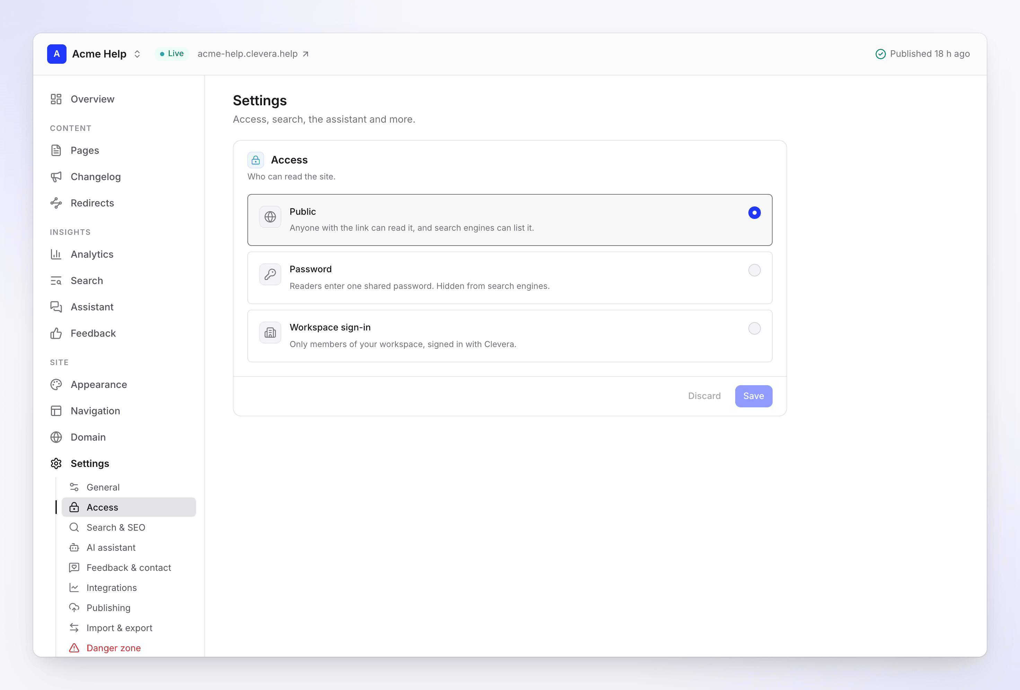Save the access settings
1020x690 pixels.
[x=754, y=396]
